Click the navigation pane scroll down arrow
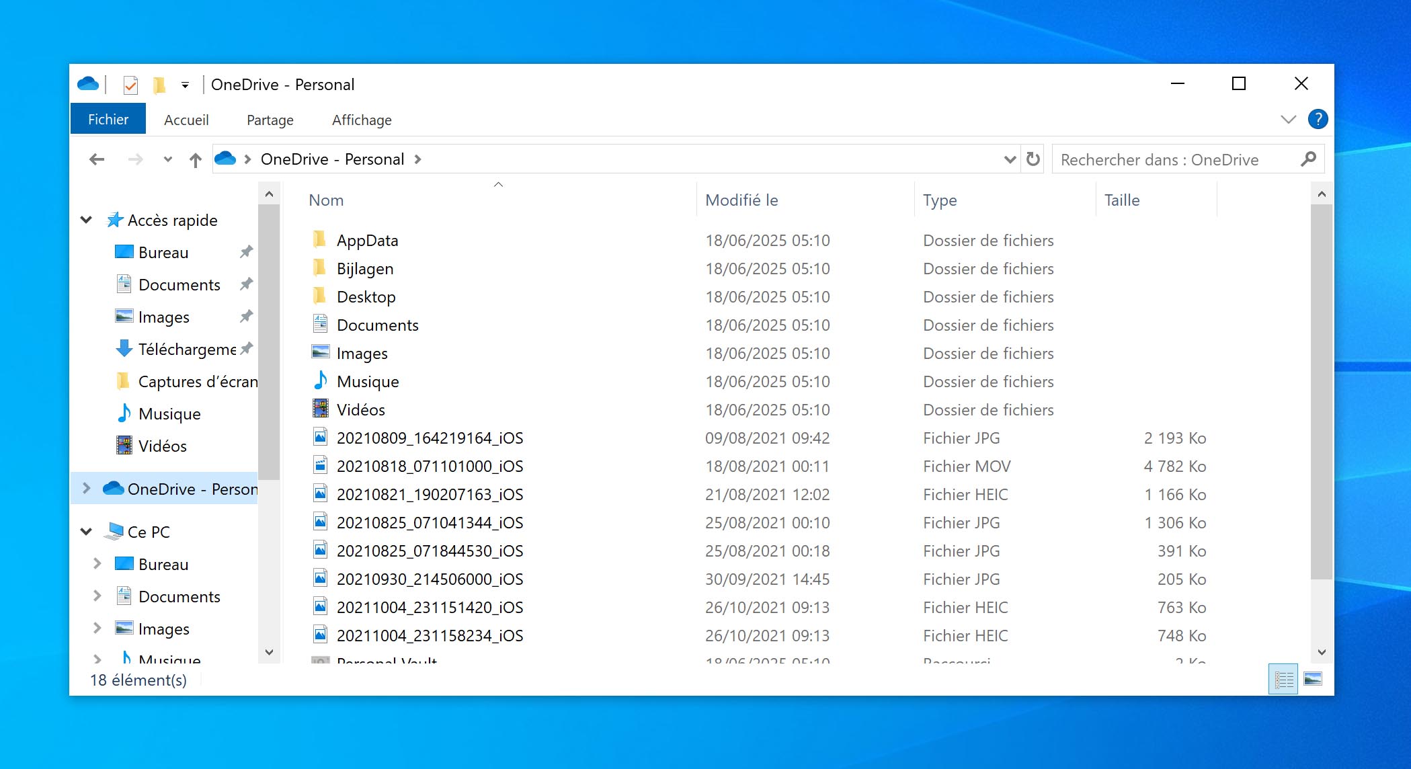1411x769 pixels. click(269, 652)
